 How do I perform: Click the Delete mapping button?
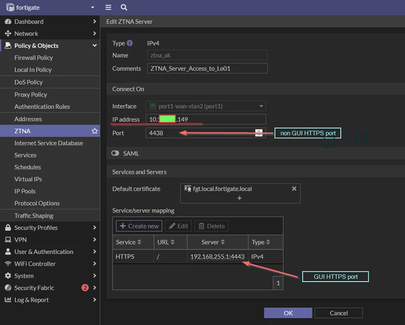click(212, 226)
